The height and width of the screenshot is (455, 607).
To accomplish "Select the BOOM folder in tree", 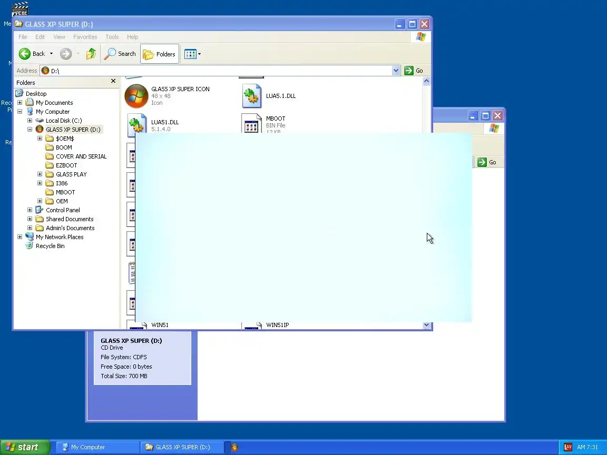I will [x=63, y=147].
